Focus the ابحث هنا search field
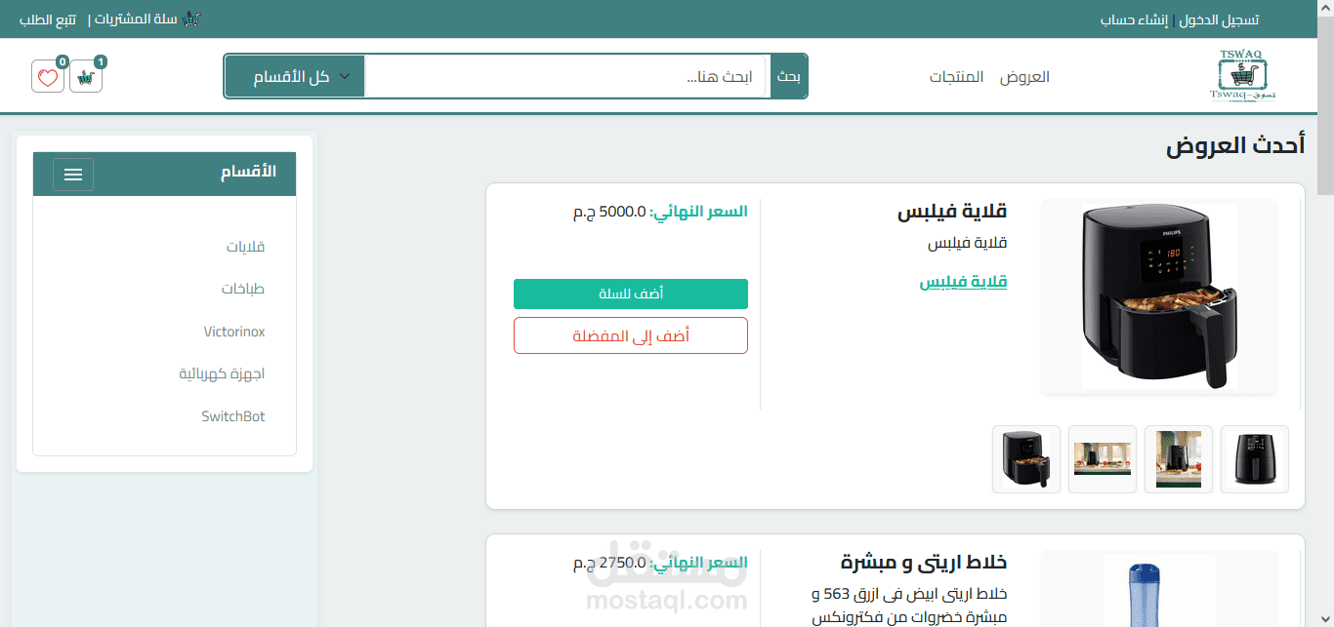The image size is (1334, 627). coord(567,76)
